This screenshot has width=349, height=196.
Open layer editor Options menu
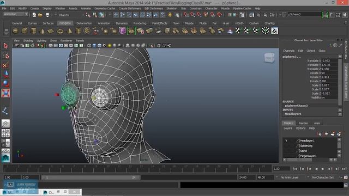click(x=300, y=128)
